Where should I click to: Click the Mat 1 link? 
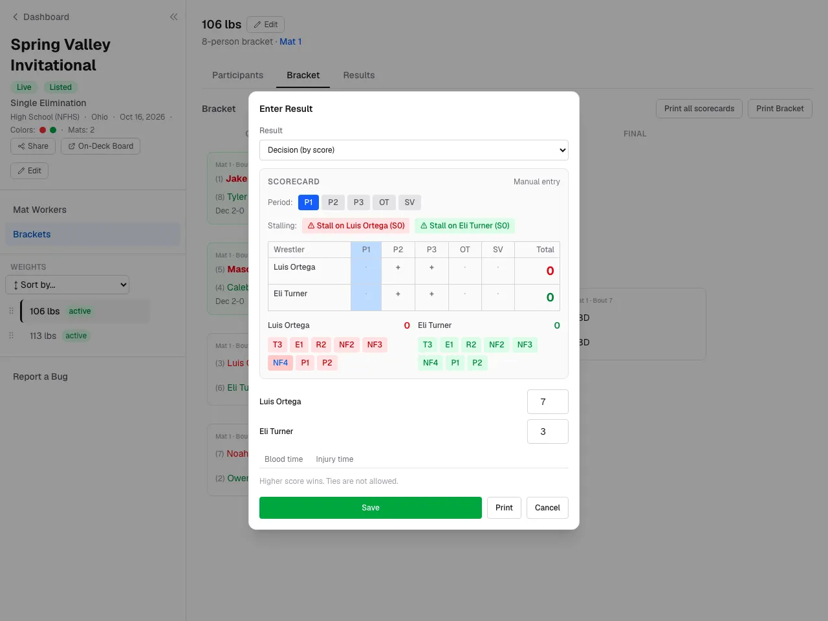tap(290, 41)
